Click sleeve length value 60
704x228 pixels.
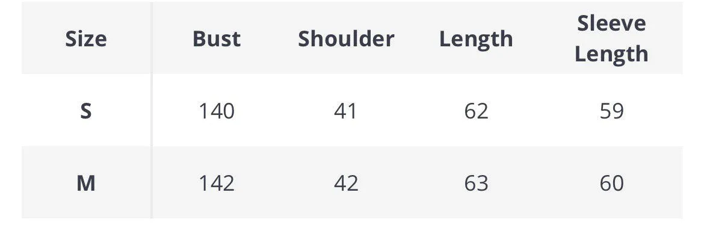[x=611, y=183]
